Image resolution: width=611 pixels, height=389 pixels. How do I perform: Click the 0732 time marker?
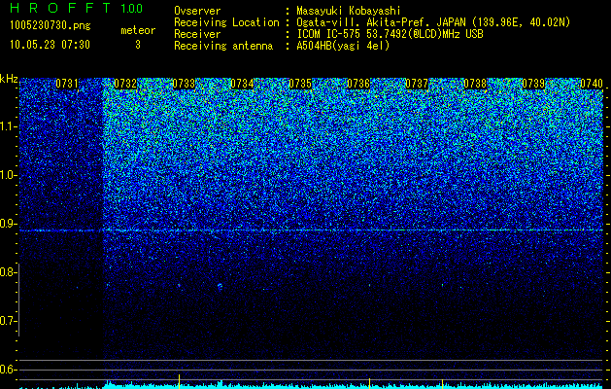(x=125, y=84)
